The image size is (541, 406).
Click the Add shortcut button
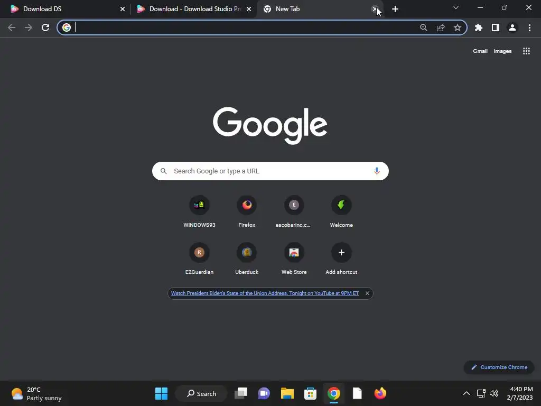pos(341,258)
